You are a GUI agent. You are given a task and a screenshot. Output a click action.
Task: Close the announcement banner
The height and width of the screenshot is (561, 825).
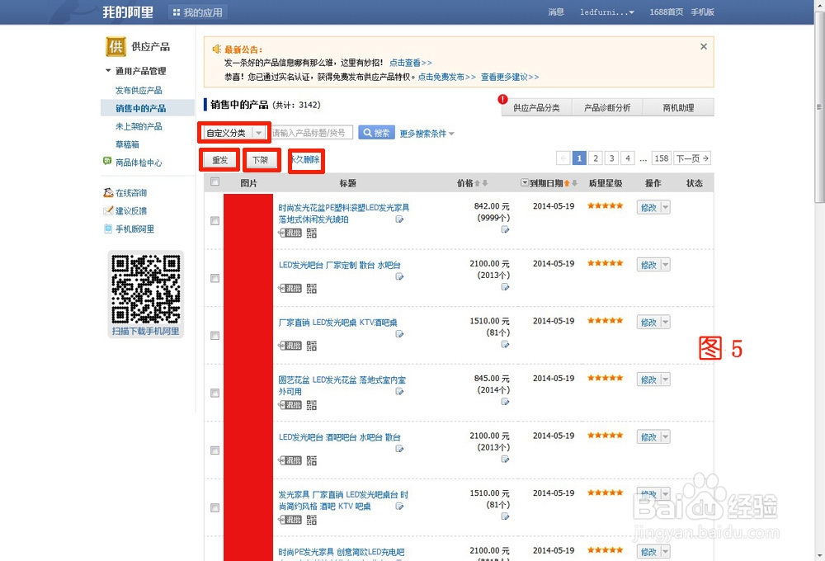click(x=704, y=46)
